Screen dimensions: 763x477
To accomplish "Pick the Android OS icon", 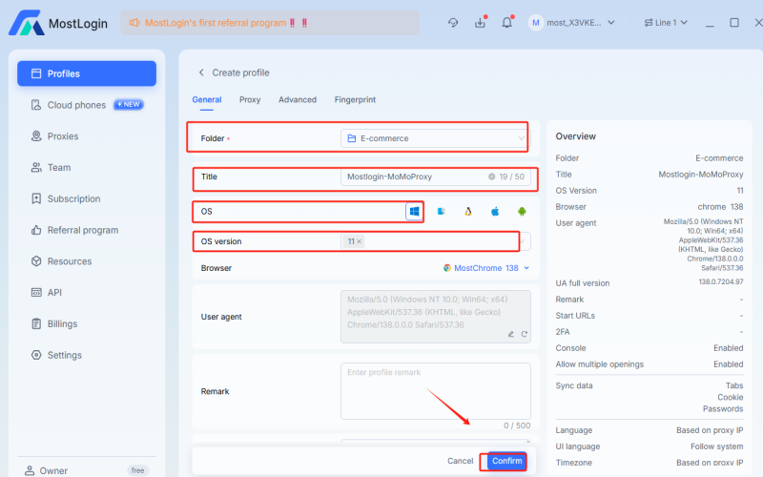I will (522, 211).
